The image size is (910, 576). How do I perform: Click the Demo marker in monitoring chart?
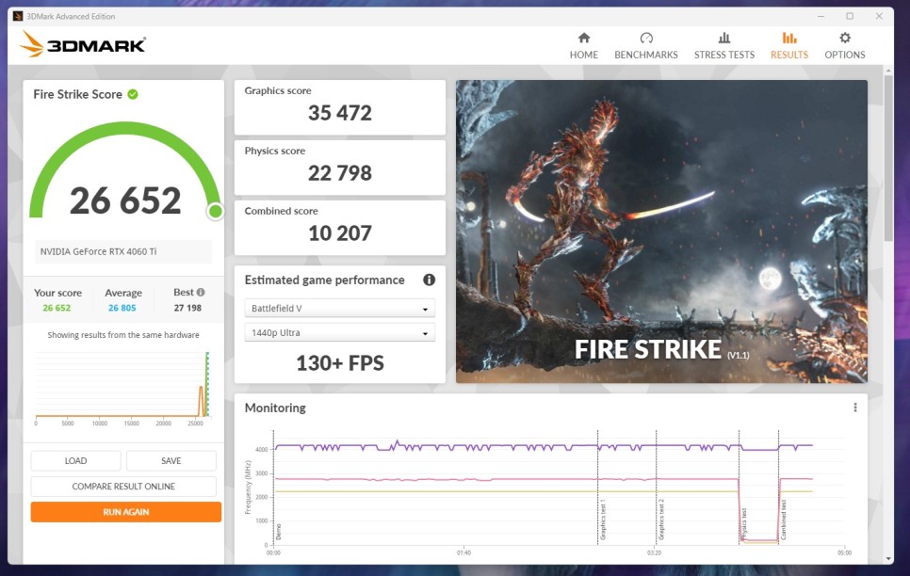pyautogui.click(x=279, y=532)
